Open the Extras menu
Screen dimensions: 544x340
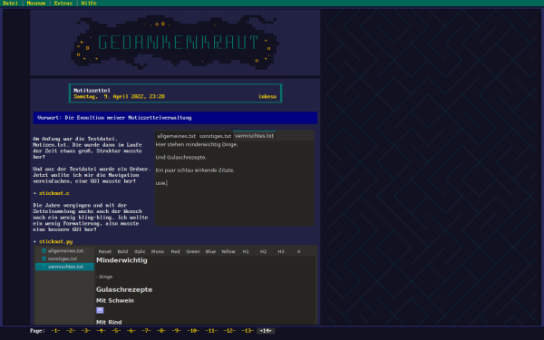[x=63, y=3]
